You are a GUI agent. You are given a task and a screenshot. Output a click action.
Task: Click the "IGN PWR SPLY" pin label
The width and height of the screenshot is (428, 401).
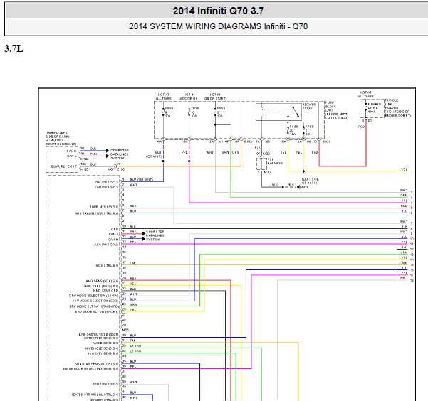point(107,187)
